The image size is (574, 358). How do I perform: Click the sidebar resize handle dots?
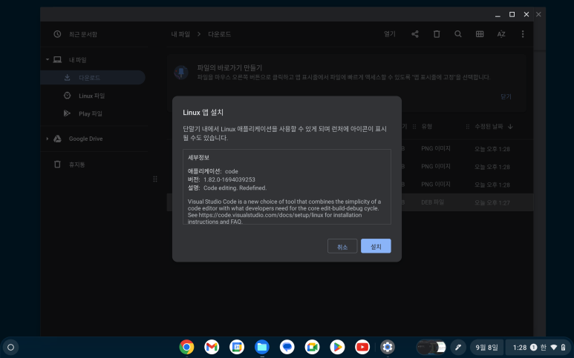[155, 179]
